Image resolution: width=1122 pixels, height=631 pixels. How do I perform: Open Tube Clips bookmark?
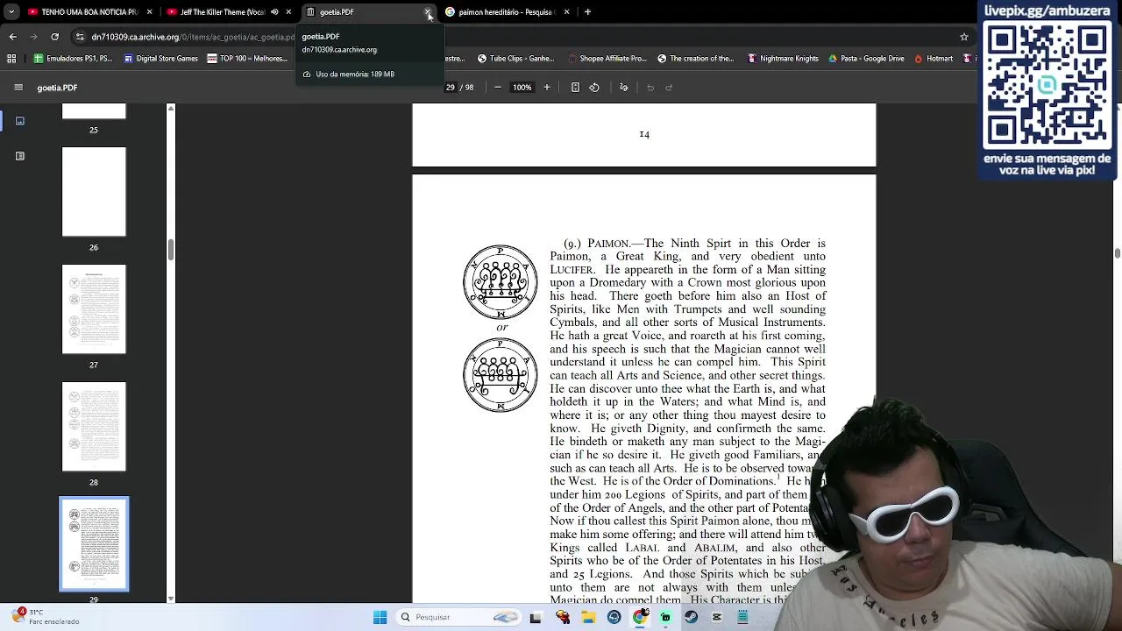point(515,59)
